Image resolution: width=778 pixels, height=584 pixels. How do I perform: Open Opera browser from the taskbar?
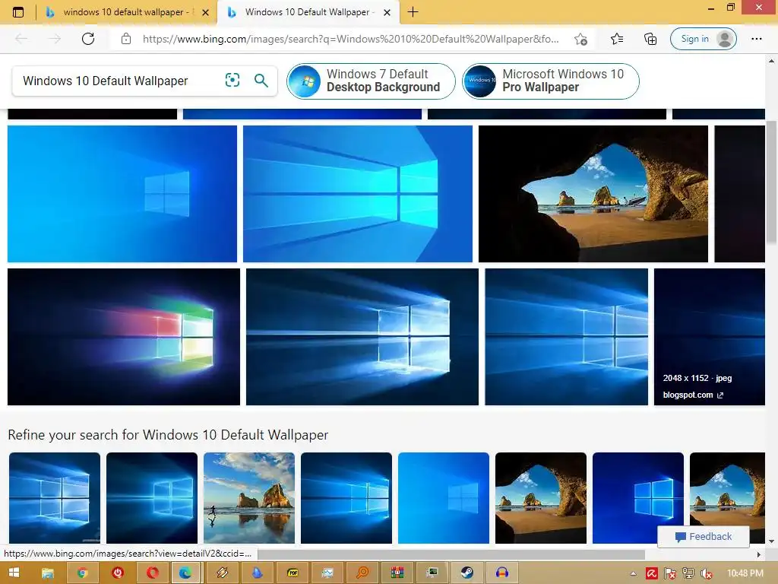point(152,573)
